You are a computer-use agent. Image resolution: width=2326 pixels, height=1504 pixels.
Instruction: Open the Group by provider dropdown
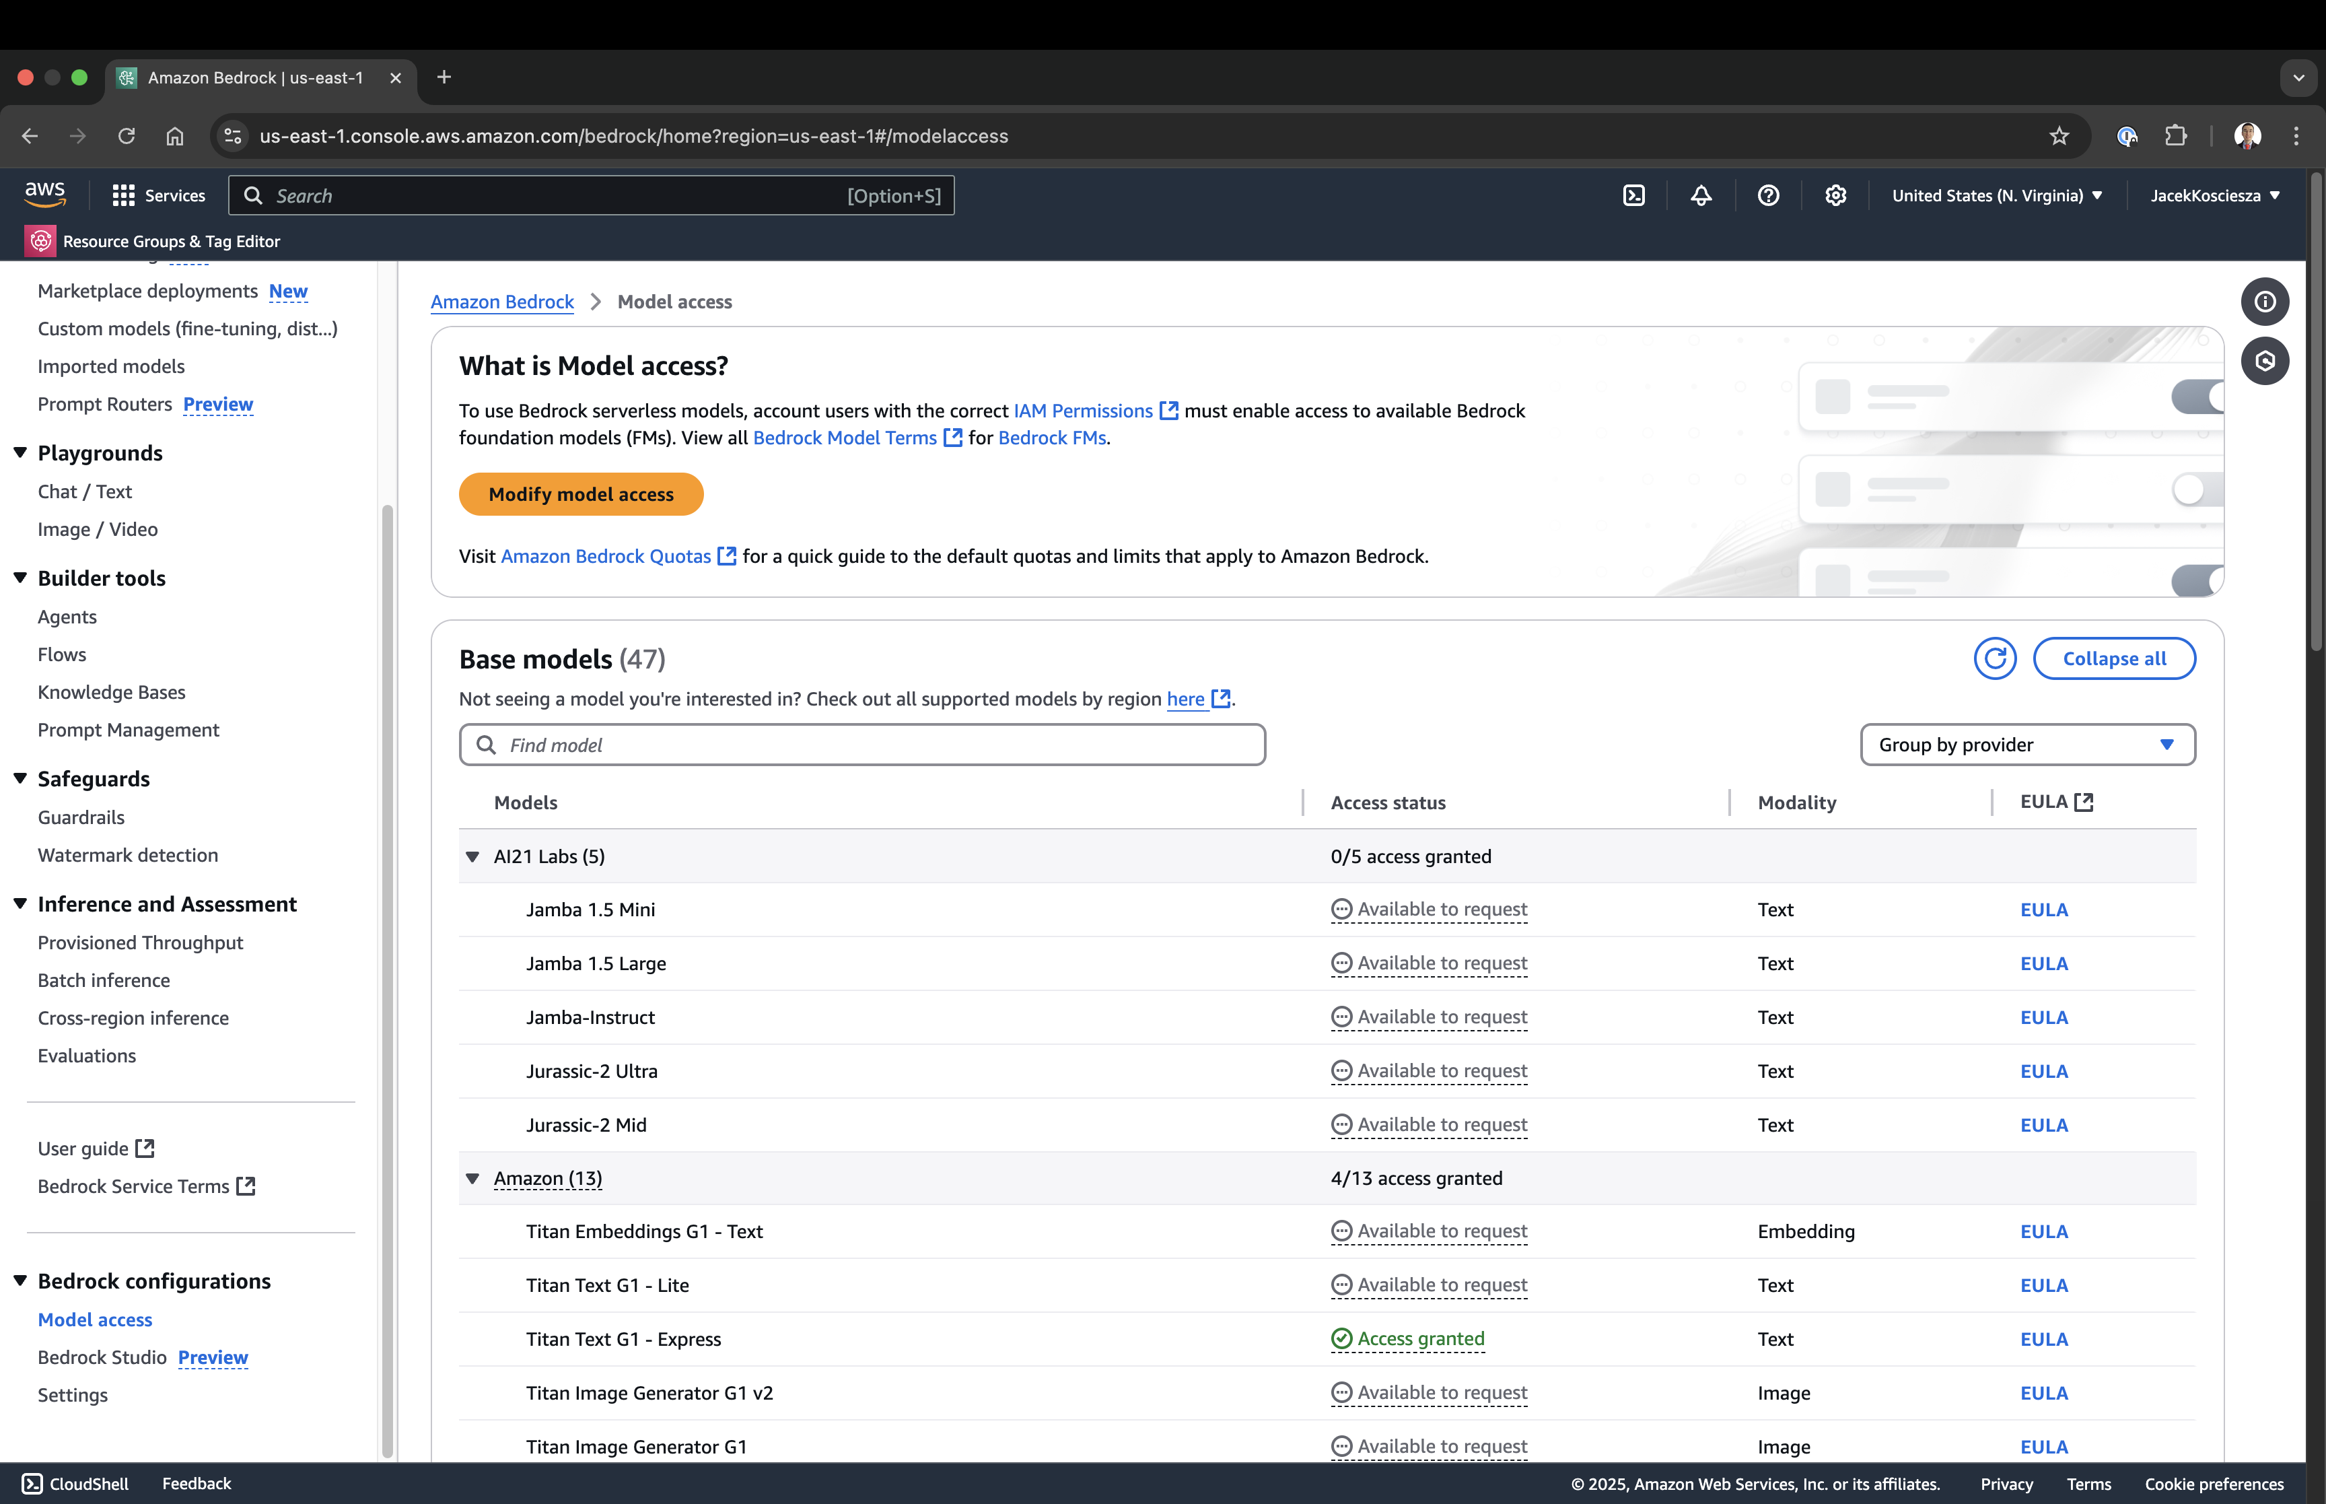click(2027, 745)
